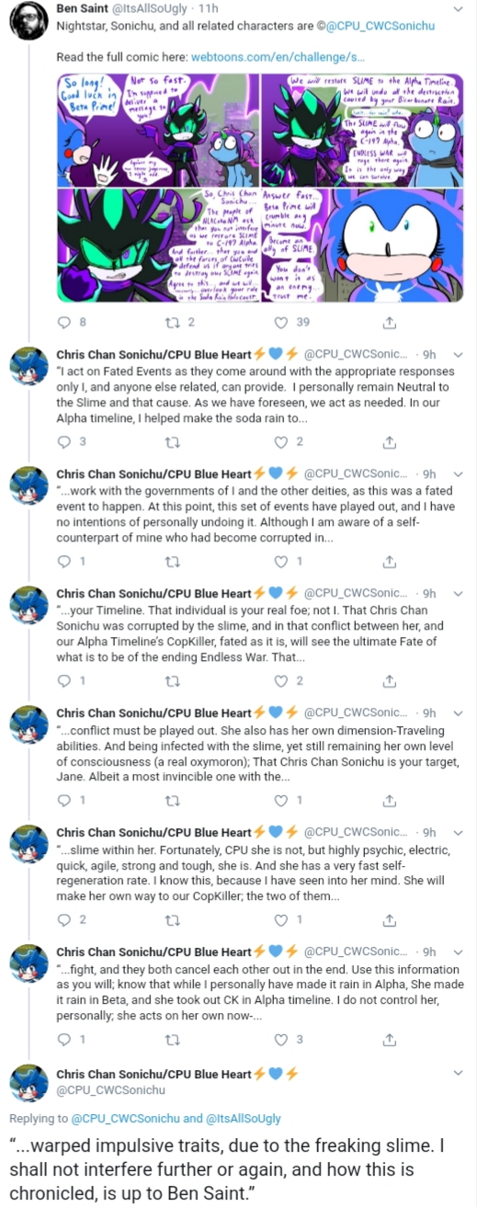This screenshot has height=1207, width=477.
Task: Open chevron menu on 'I act on Fated Events' tweet
Action: click(460, 355)
